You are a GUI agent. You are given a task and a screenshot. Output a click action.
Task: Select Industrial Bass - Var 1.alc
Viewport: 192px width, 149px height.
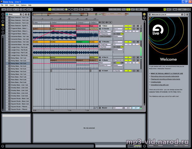tap(18, 36)
